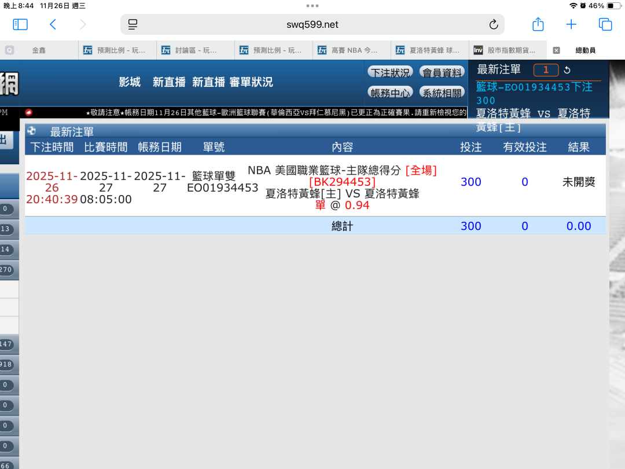Click the sidebar badge showing 270
625x469 pixels.
[6, 270]
